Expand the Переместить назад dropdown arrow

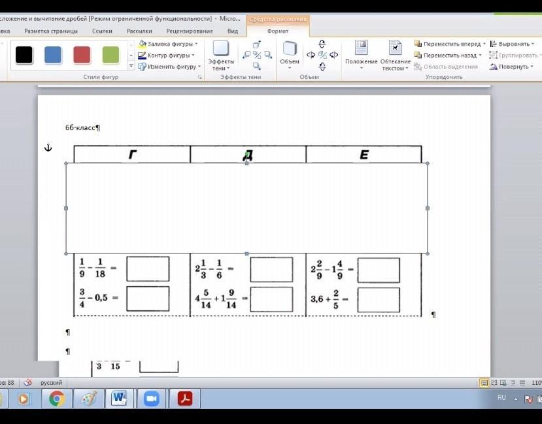tap(480, 56)
